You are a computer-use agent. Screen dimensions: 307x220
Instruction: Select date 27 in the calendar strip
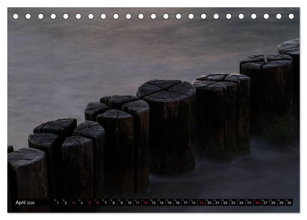click(x=266, y=202)
